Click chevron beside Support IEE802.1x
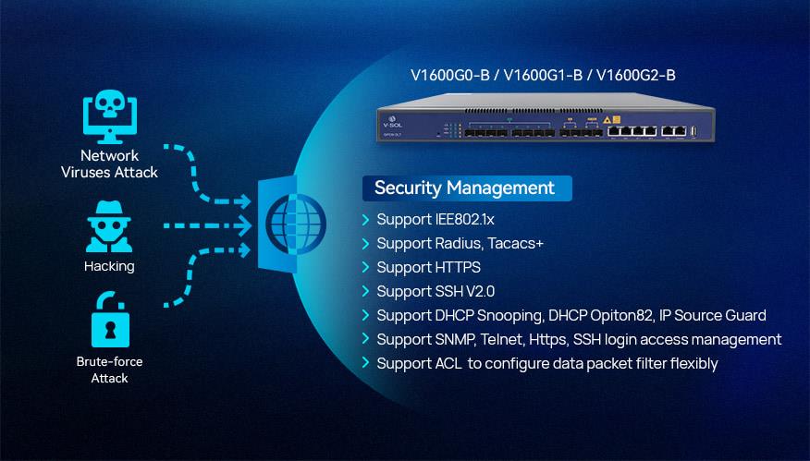The height and width of the screenshot is (461, 810). tap(366, 220)
